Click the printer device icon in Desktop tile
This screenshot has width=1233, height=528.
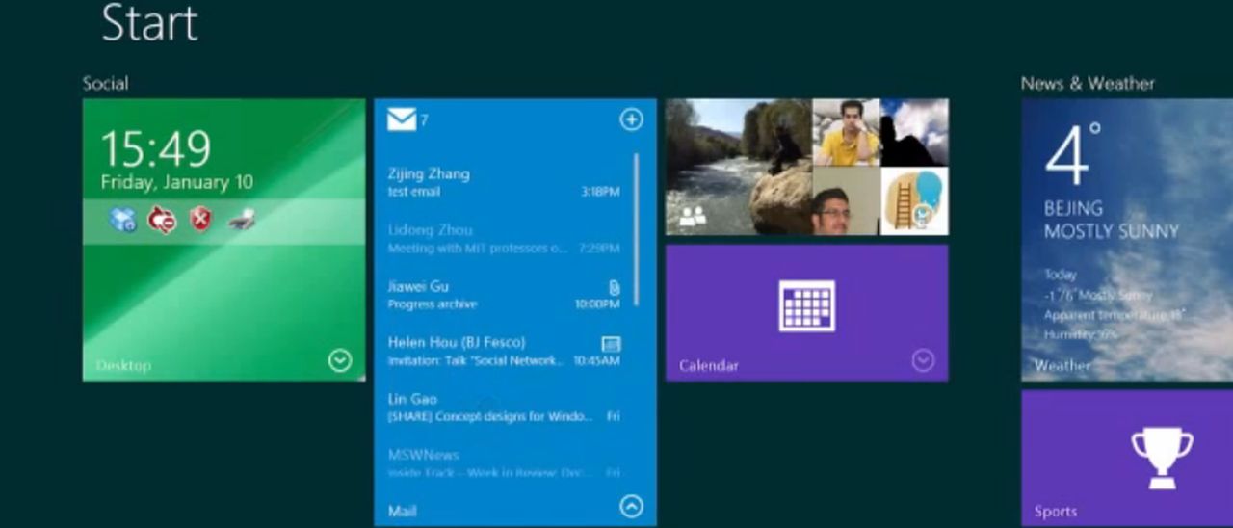[x=241, y=220]
